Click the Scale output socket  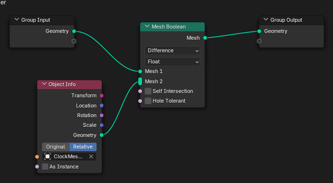tap(101, 125)
